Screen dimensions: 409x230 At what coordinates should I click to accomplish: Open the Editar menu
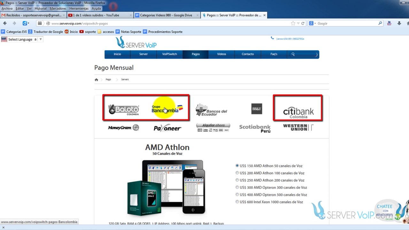[x=20, y=9]
